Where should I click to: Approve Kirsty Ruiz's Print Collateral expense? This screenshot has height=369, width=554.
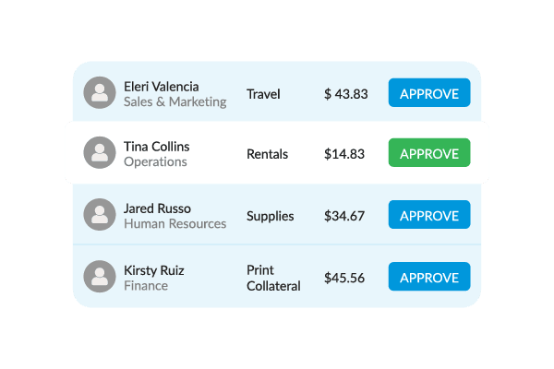point(429,277)
